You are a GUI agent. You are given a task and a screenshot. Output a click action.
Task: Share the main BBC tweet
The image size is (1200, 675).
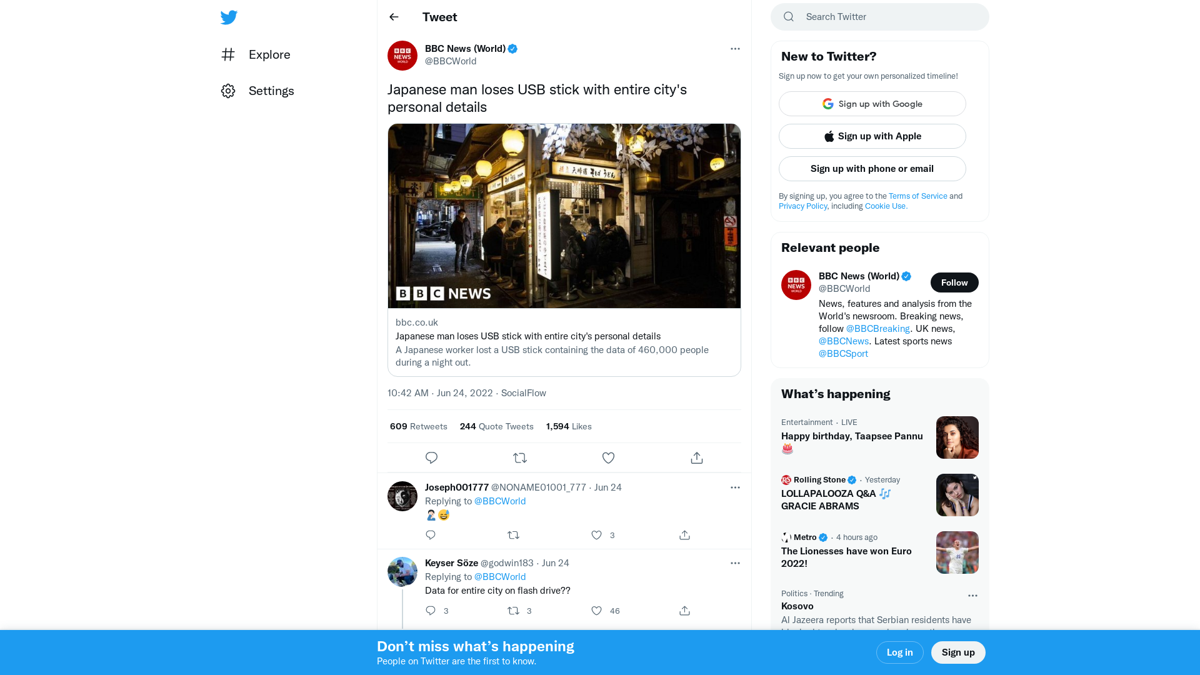tap(697, 458)
